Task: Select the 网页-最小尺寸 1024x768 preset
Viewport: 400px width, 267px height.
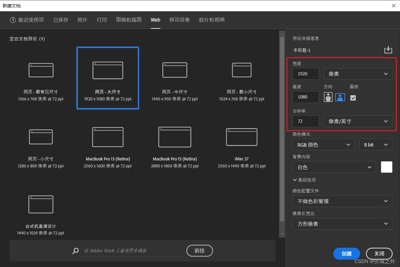Action: (241, 70)
